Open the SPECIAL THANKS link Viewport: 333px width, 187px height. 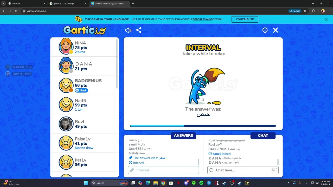(x=203, y=19)
